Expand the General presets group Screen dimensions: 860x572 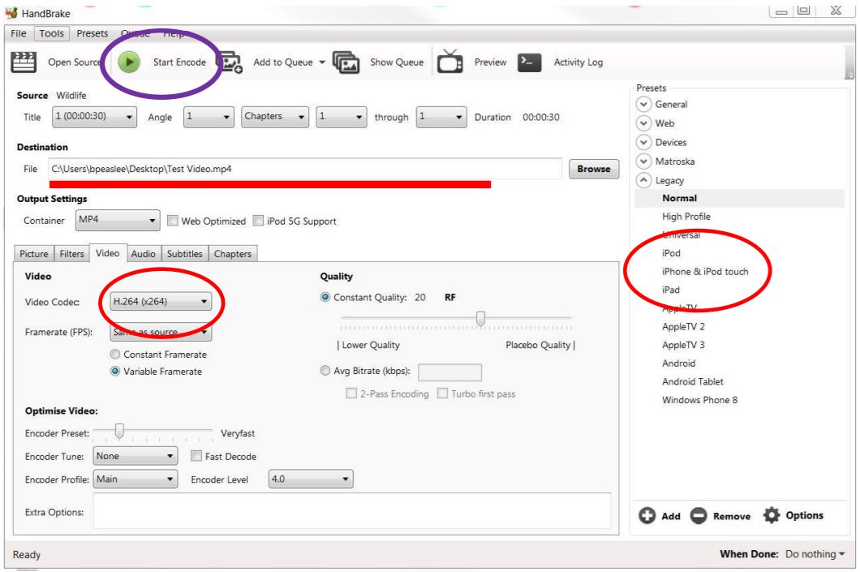tap(643, 104)
